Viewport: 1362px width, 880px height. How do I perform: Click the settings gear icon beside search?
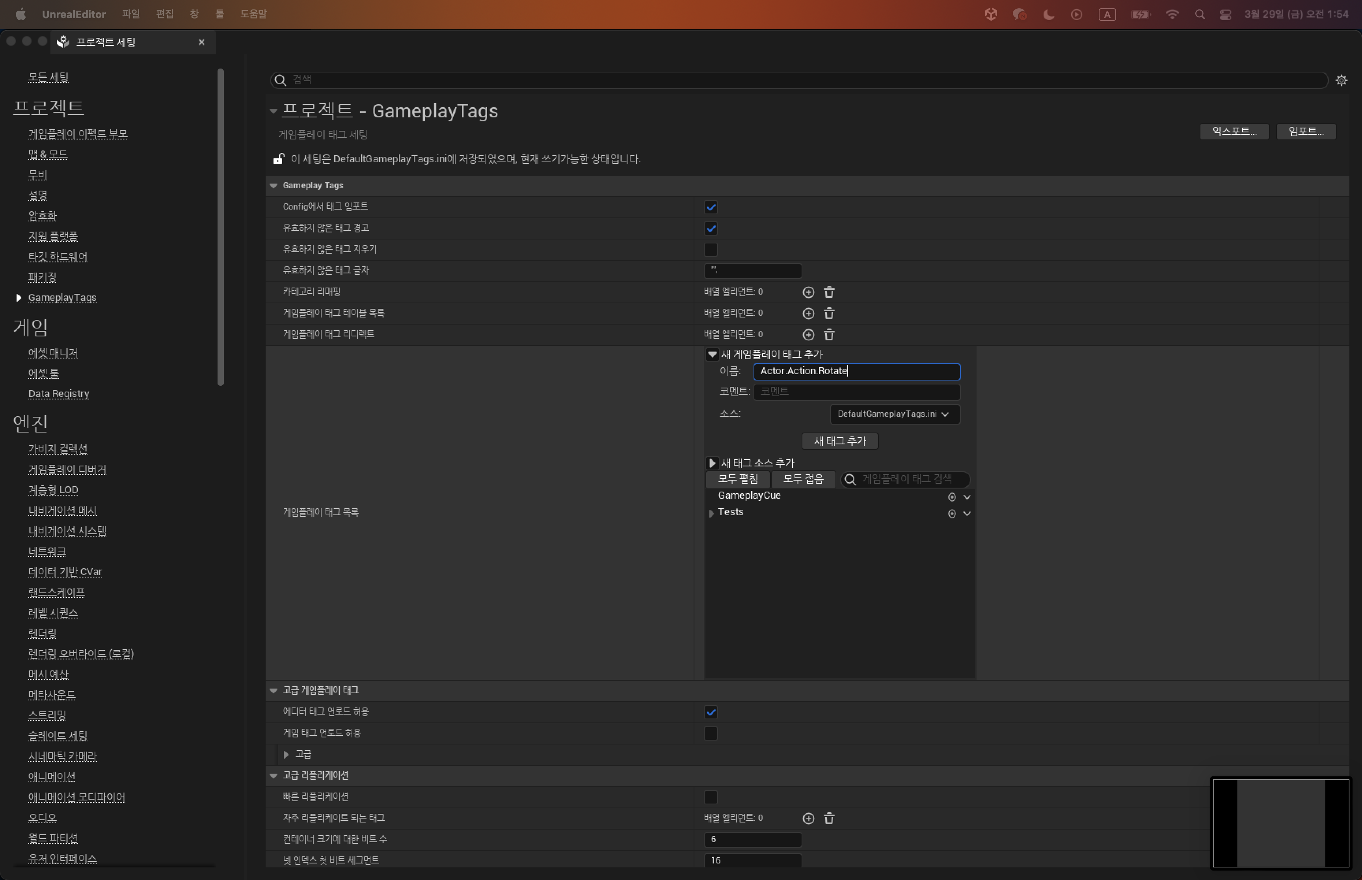[1341, 80]
